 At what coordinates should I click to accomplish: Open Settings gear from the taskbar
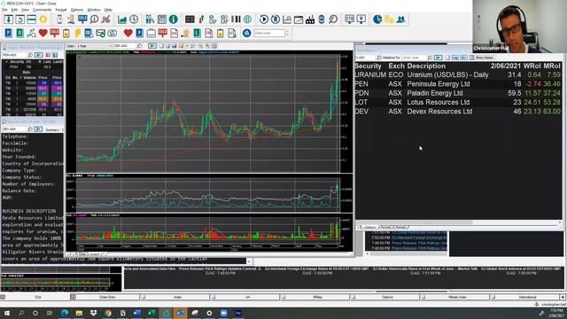click(209, 313)
